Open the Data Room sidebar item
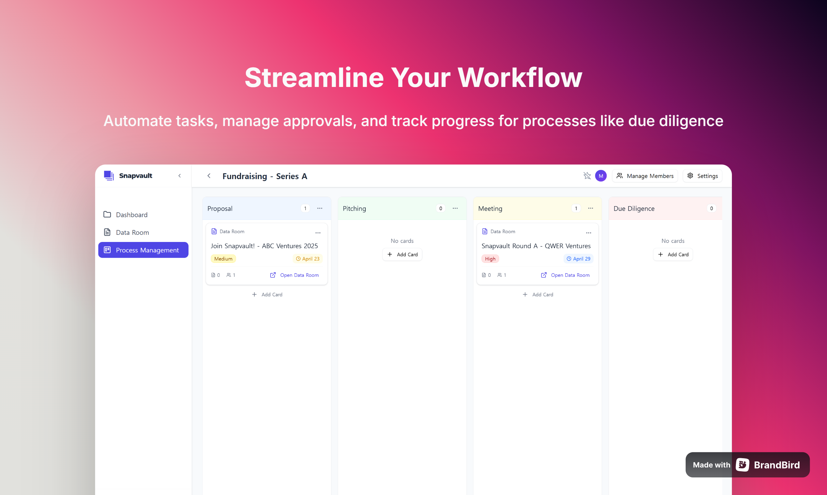This screenshot has height=495, width=827. click(x=132, y=232)
